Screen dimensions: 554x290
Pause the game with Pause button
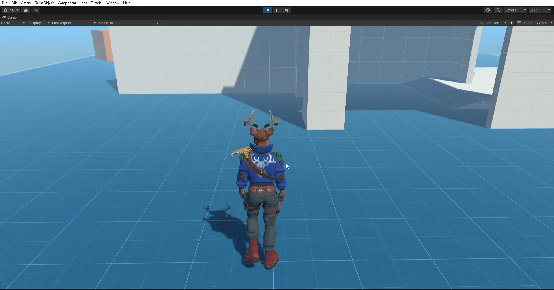click(x=277, y=10)
